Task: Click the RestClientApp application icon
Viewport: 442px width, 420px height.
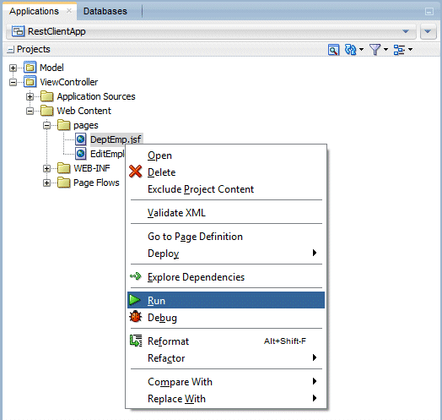Action: coord(18,31)
